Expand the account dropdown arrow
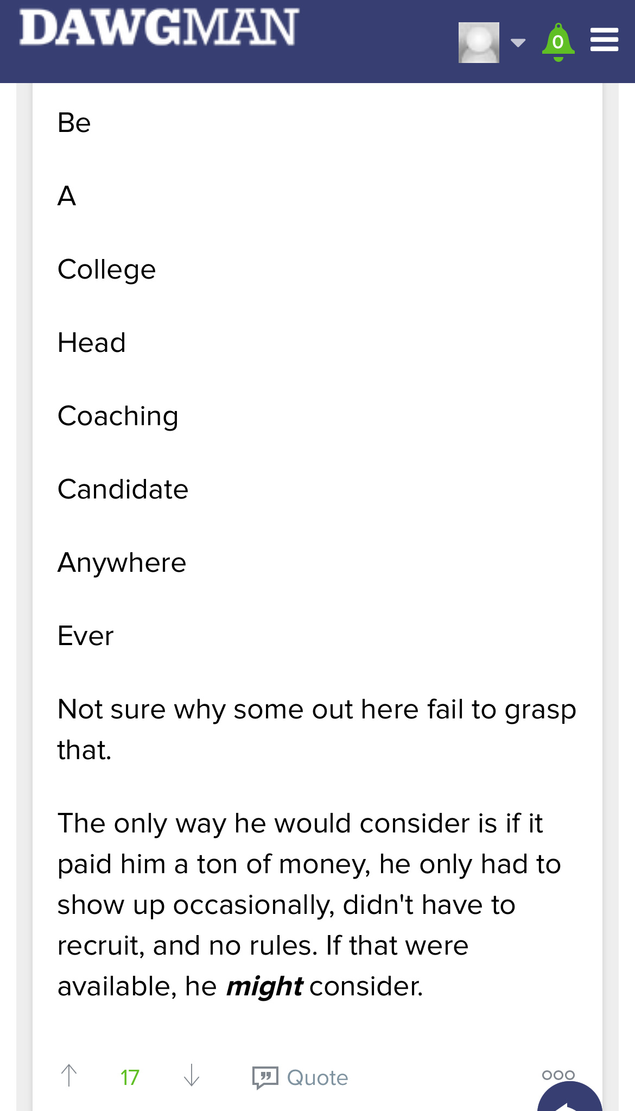 point(518,42)
